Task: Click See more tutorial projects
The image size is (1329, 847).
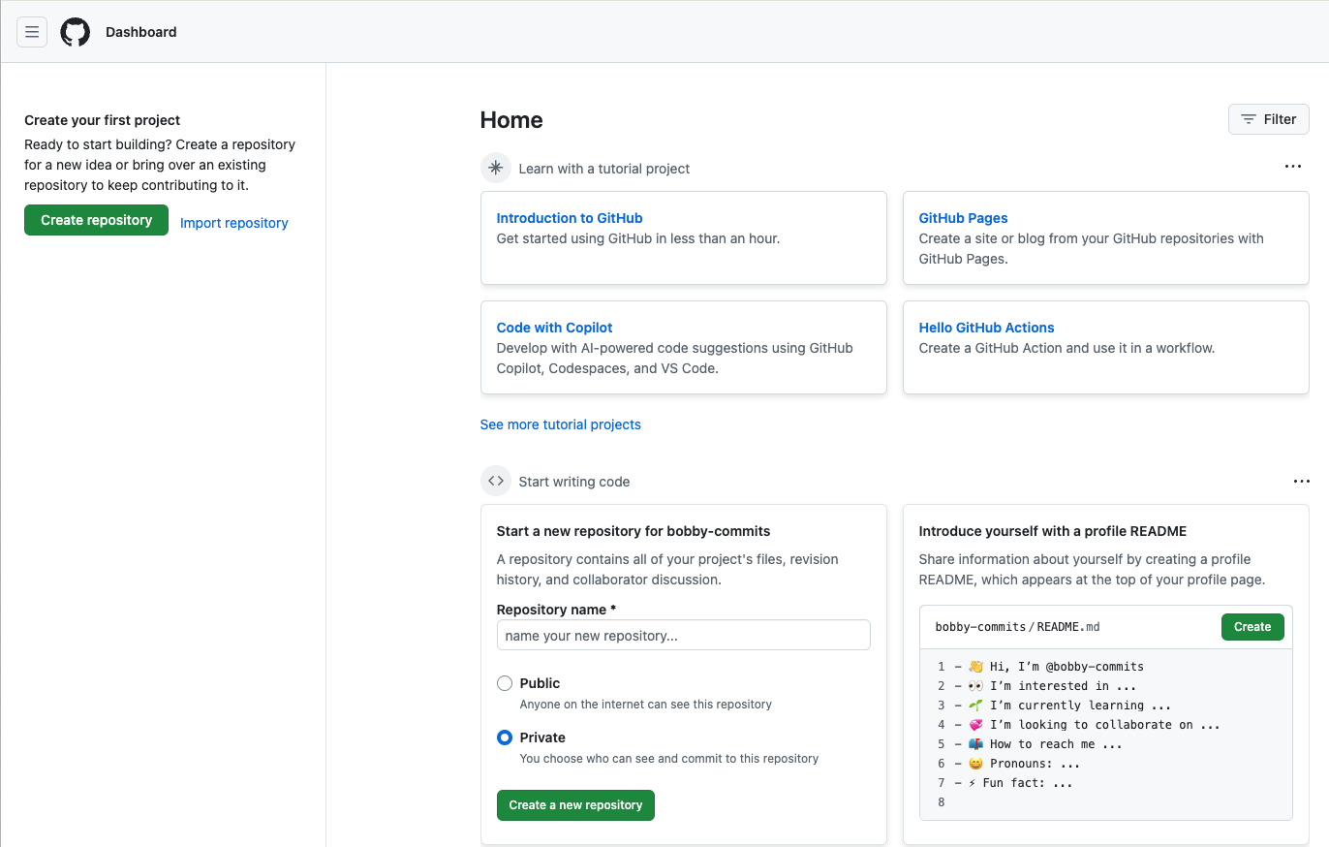Action: pyautogui.click(x=560, y=423)
